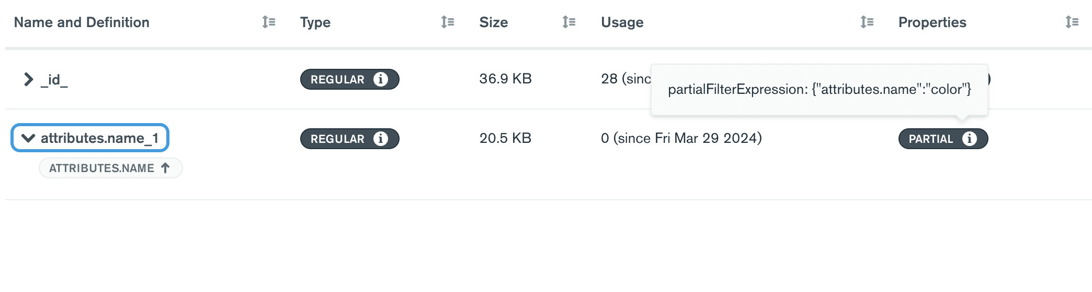Click info icon on attributes.name_1 REGULAR badge
The image size is (1092, 292).
(381, 139)
